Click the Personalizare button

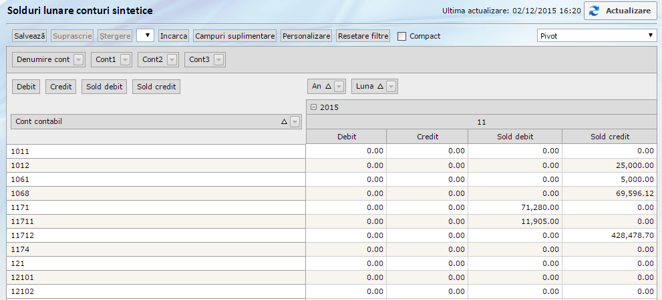(x=306, y=35)
